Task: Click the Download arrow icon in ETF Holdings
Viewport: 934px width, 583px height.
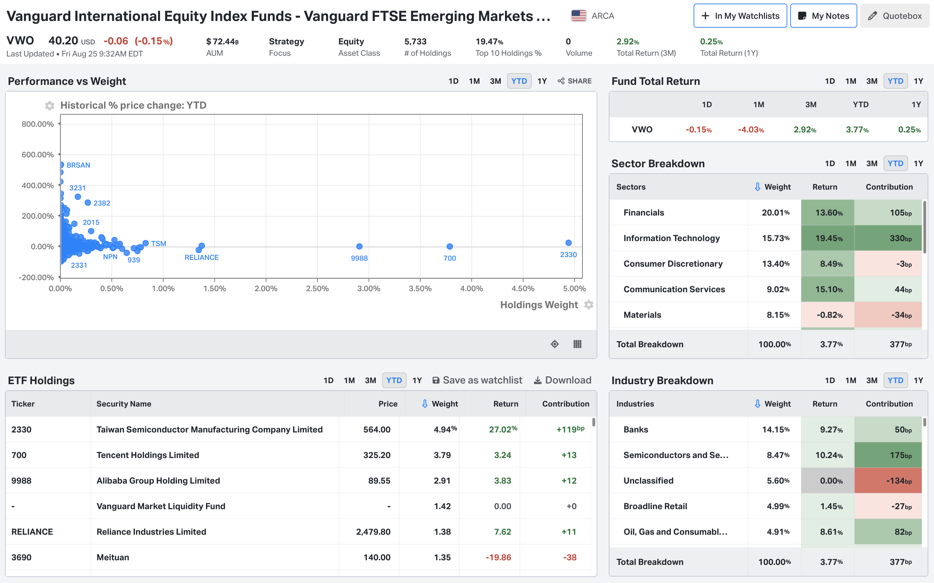Action: pos(538,381)
